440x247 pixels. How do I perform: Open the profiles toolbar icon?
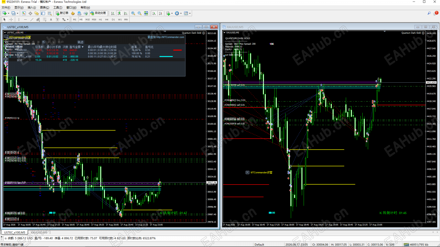point(13,13)
